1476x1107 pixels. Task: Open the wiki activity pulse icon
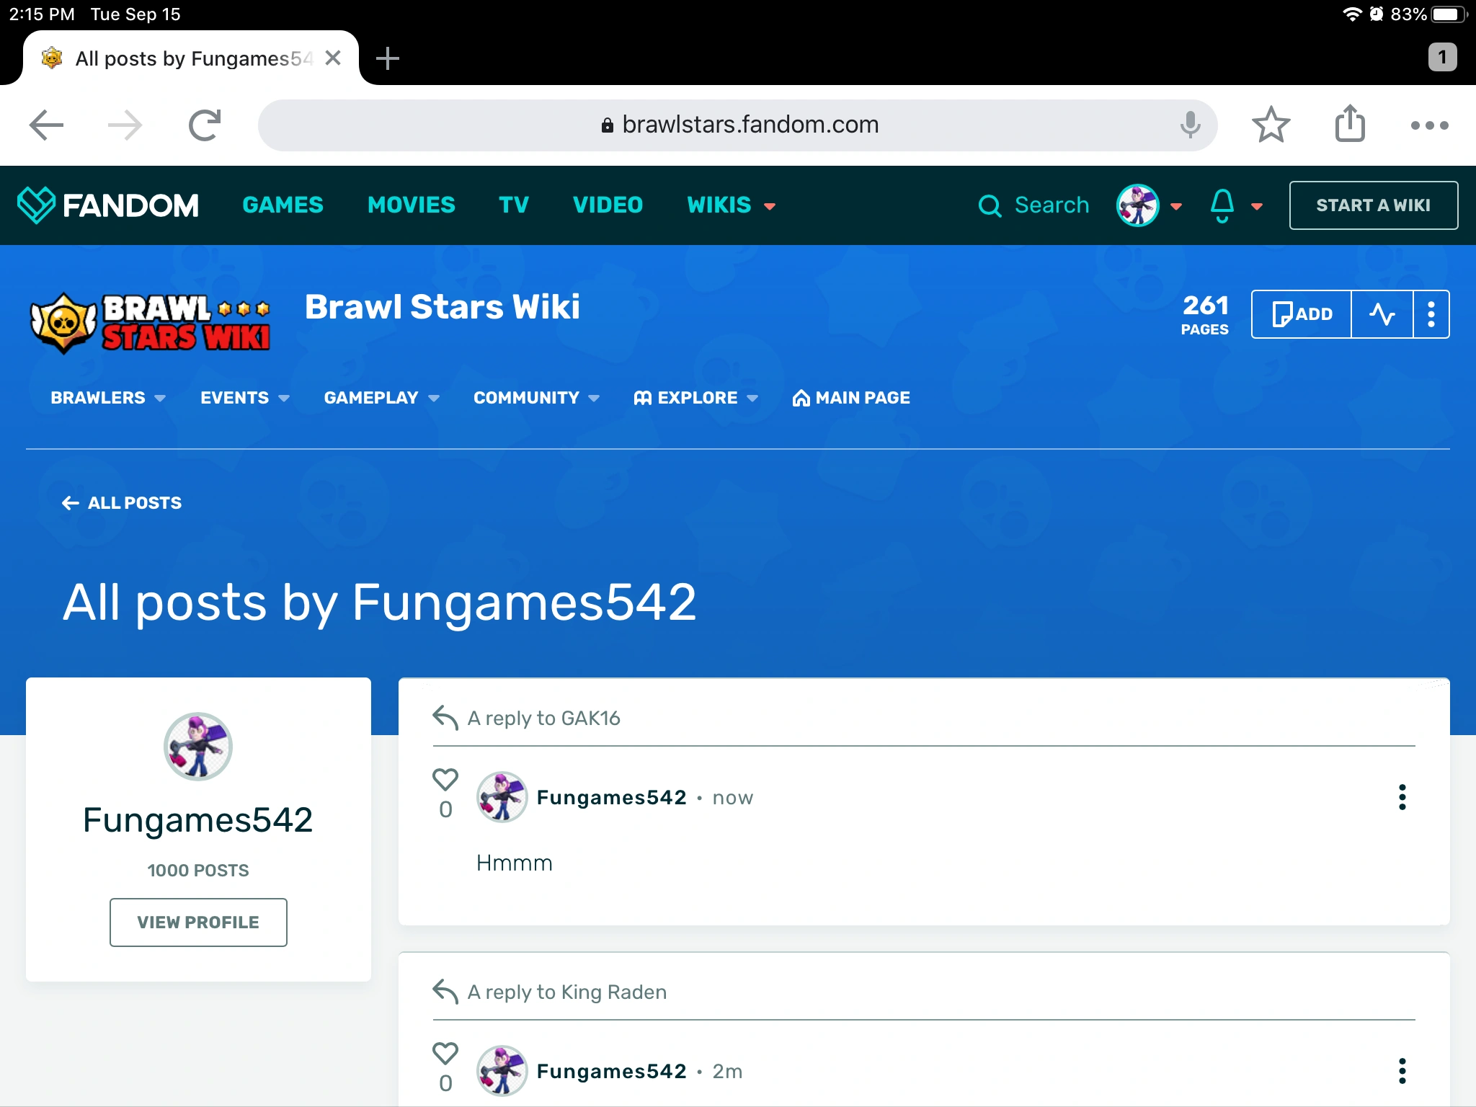tap(1382, 314)
